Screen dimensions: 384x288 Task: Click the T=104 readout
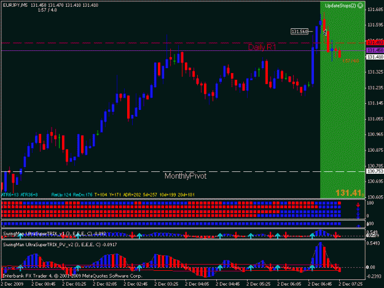tap(101, 195)
